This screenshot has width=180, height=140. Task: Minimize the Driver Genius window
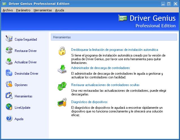(163, 4)
